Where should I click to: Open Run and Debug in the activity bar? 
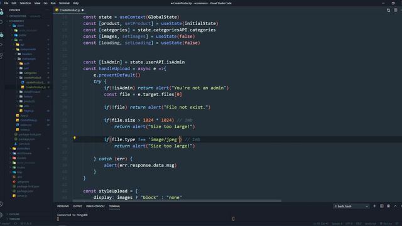pos(1,45)
